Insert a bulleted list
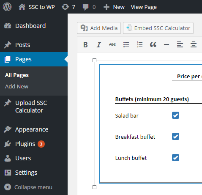This screenshot has width=202, height=195. [126, 45]
